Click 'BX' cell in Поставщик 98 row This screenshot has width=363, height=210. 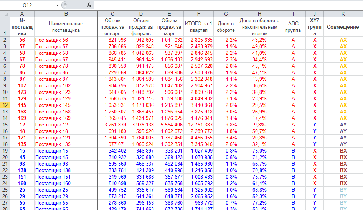pyautogui.click(x=343, y=164)
